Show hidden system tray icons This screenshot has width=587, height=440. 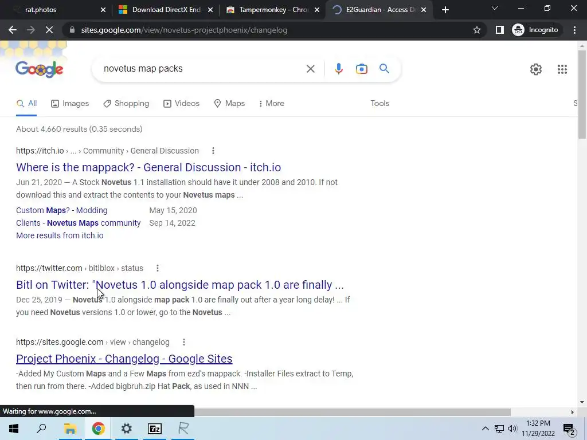coord(485,429)
